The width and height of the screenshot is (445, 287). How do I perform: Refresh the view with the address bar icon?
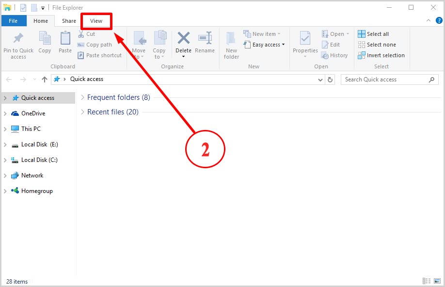pyautogui.click(x=330, y=79)
